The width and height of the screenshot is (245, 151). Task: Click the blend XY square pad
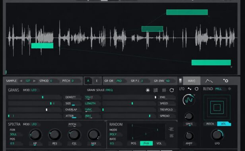click(x=217, y=107)
